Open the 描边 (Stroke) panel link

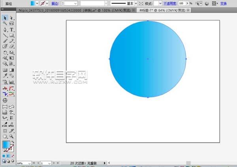coord(55,4)
